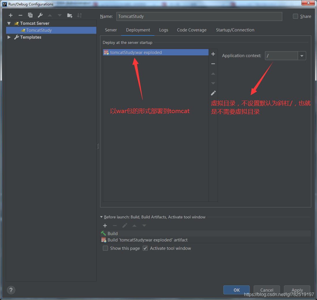Add artifact to deployment list plus icon
Viewport: 317px width, 300px height.
[213, 54]
